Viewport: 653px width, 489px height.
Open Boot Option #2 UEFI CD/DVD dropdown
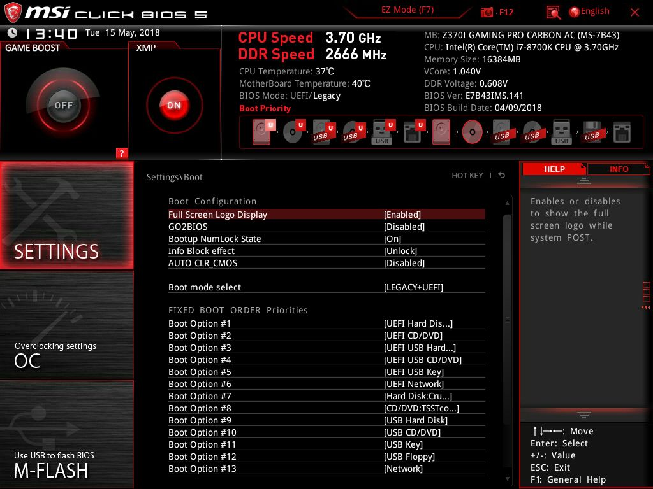point(326,336)
